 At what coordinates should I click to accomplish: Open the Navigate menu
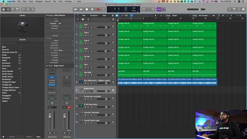pyautogui.click(x=39, y=2)
